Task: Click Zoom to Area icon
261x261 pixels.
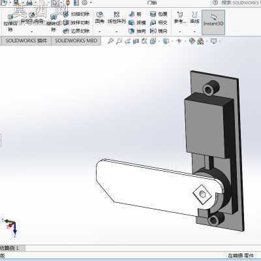Action: tap(119, 41)
